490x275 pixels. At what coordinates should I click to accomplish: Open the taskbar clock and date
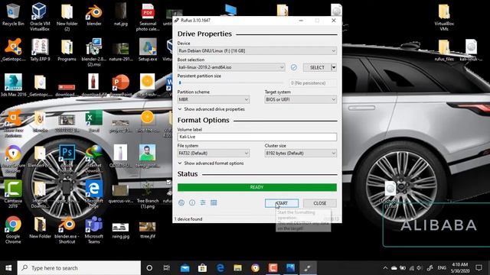point(459,268)
